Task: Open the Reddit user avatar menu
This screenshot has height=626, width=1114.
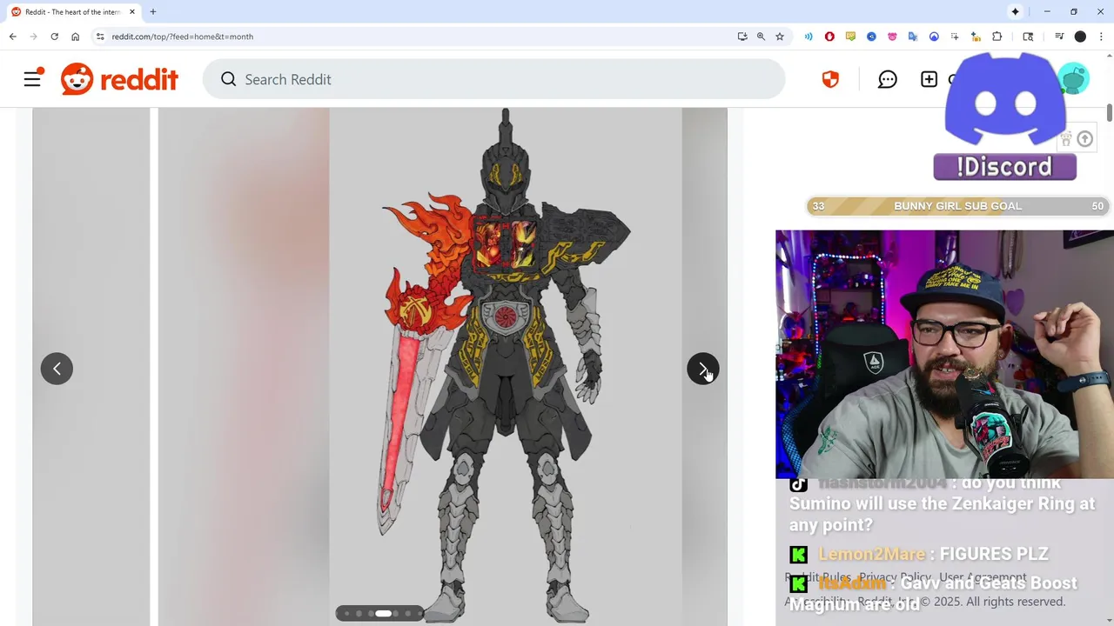Action: 1076,79
